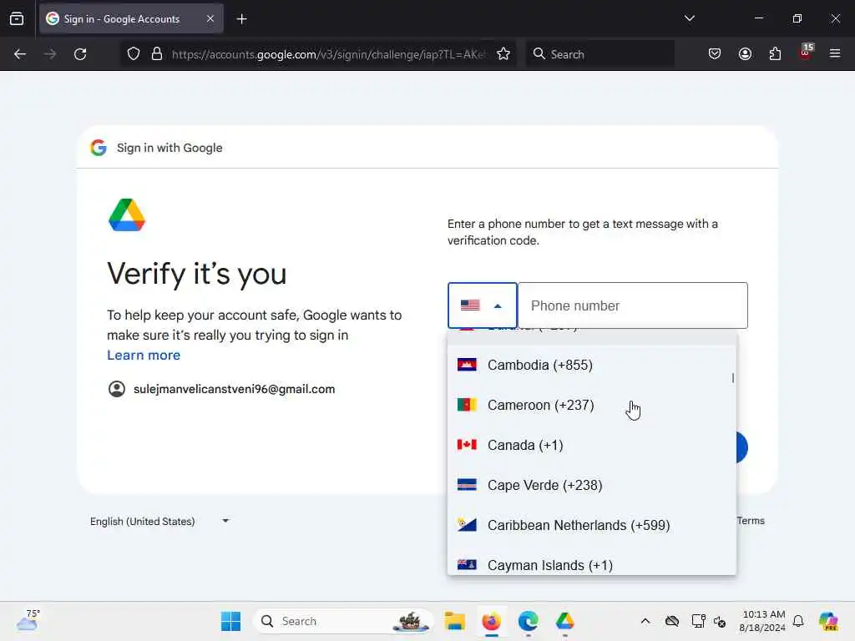Click the display cast tray icon

point(698,621)
